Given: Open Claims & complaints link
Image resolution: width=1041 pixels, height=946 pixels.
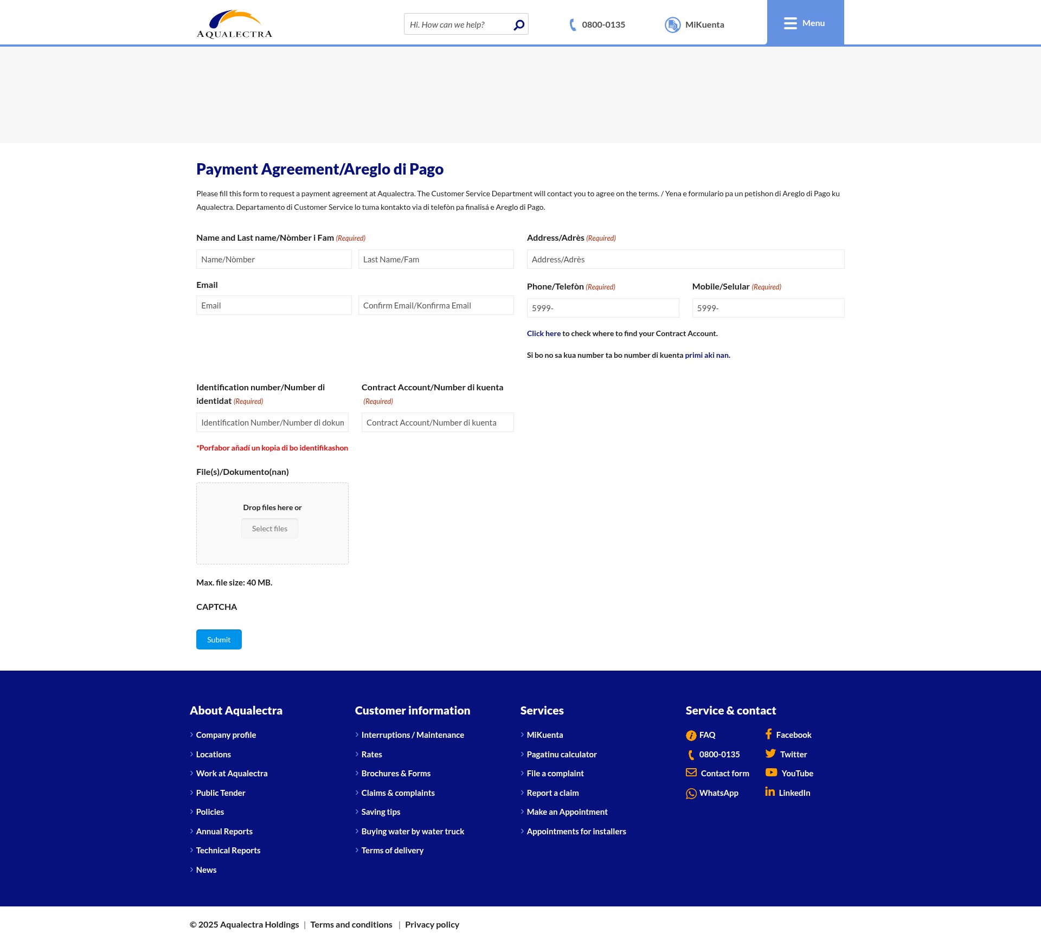Looking at the screenshot, I should coord(398,793).
